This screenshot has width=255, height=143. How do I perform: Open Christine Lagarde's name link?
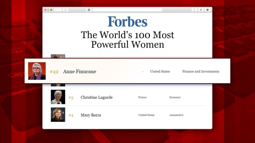(97, 97)
